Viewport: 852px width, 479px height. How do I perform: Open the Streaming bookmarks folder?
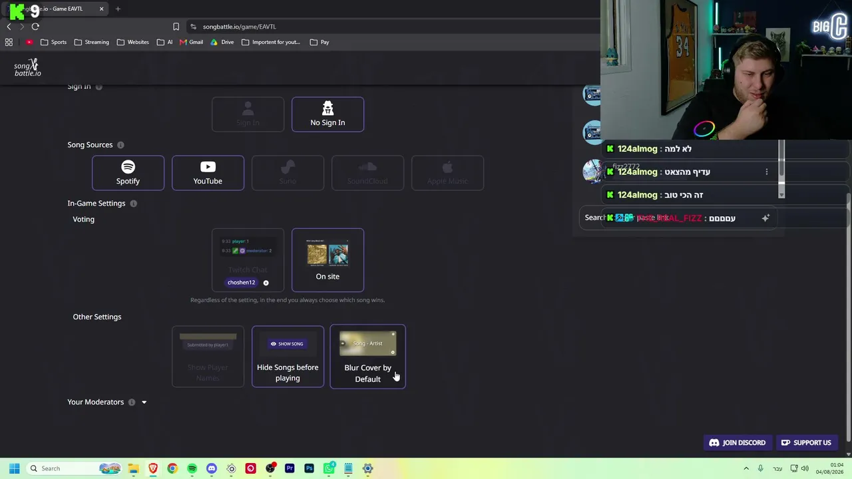click(x=92, y=42)
